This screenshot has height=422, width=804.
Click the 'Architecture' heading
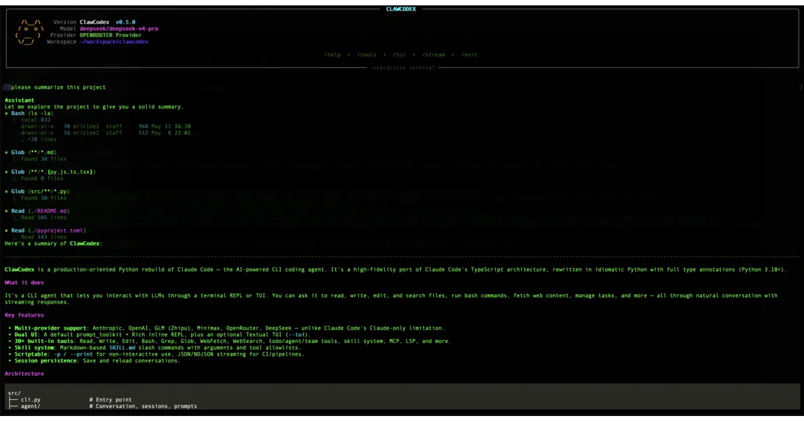tap(24, 374)
